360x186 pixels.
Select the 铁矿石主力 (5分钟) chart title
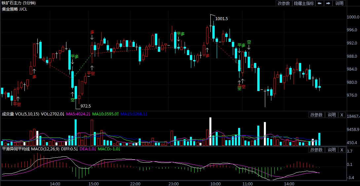[18, 3]
